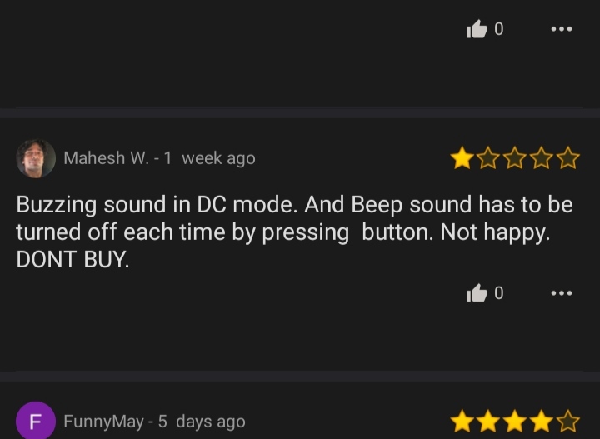Tap fifth empty star in FunnyMay's rating
The height and width of the screenshot is (439, 600).
coord(567,421)
